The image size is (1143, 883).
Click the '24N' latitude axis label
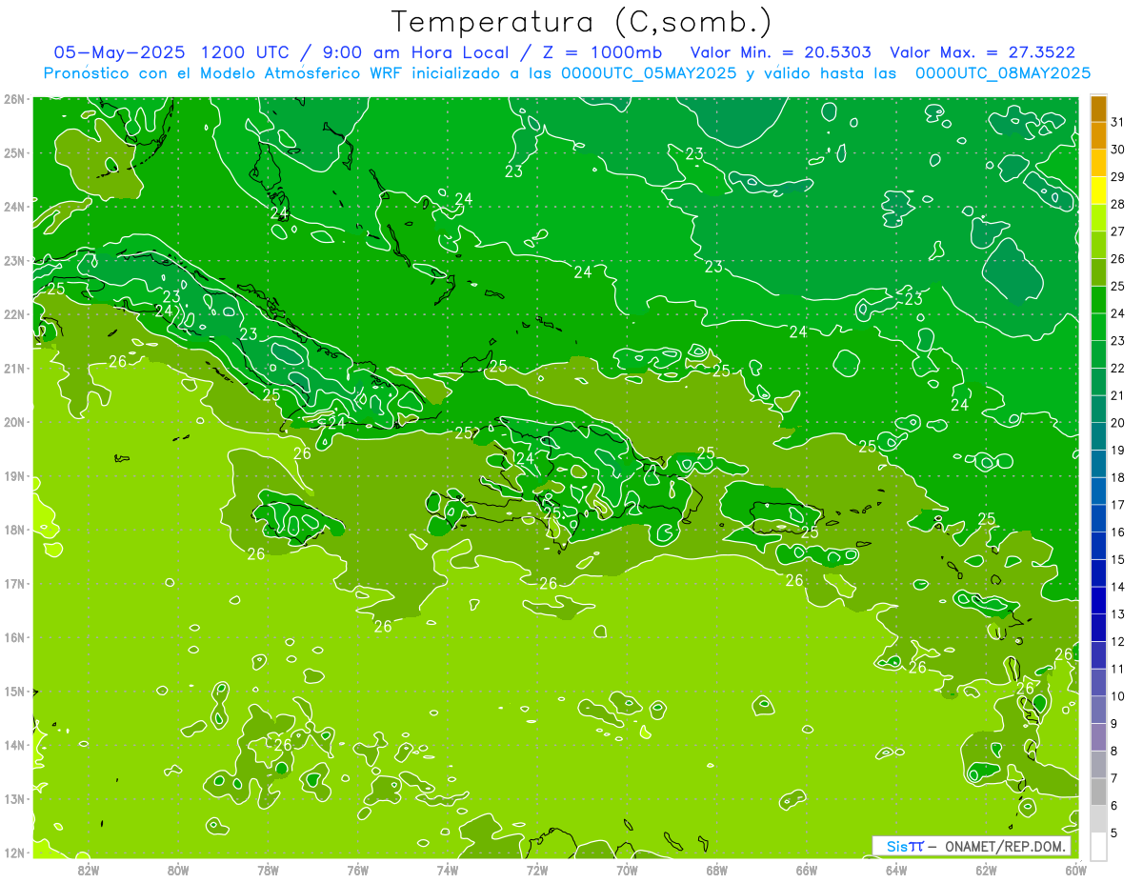click(13, 207)
